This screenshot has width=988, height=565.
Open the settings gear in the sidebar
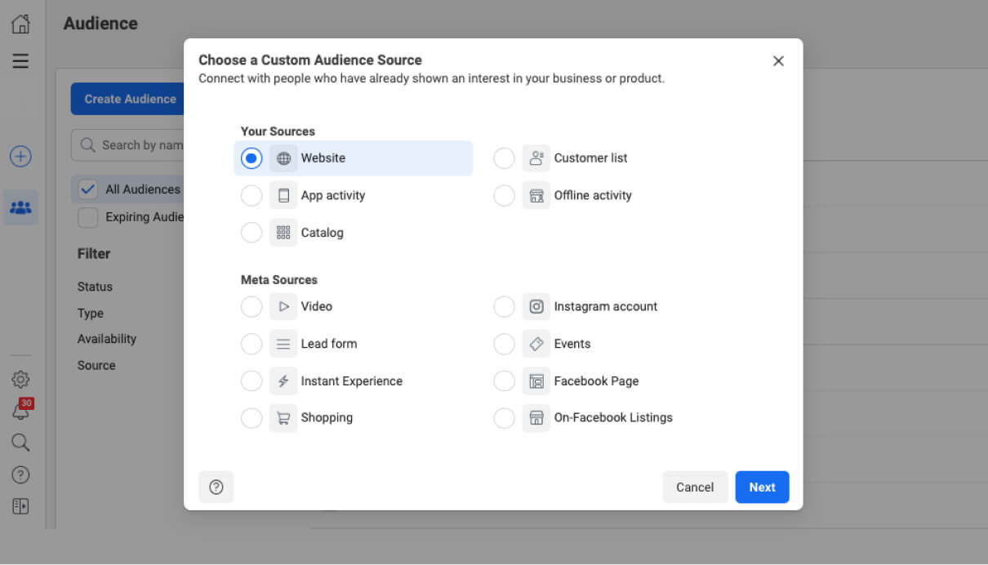20,380
